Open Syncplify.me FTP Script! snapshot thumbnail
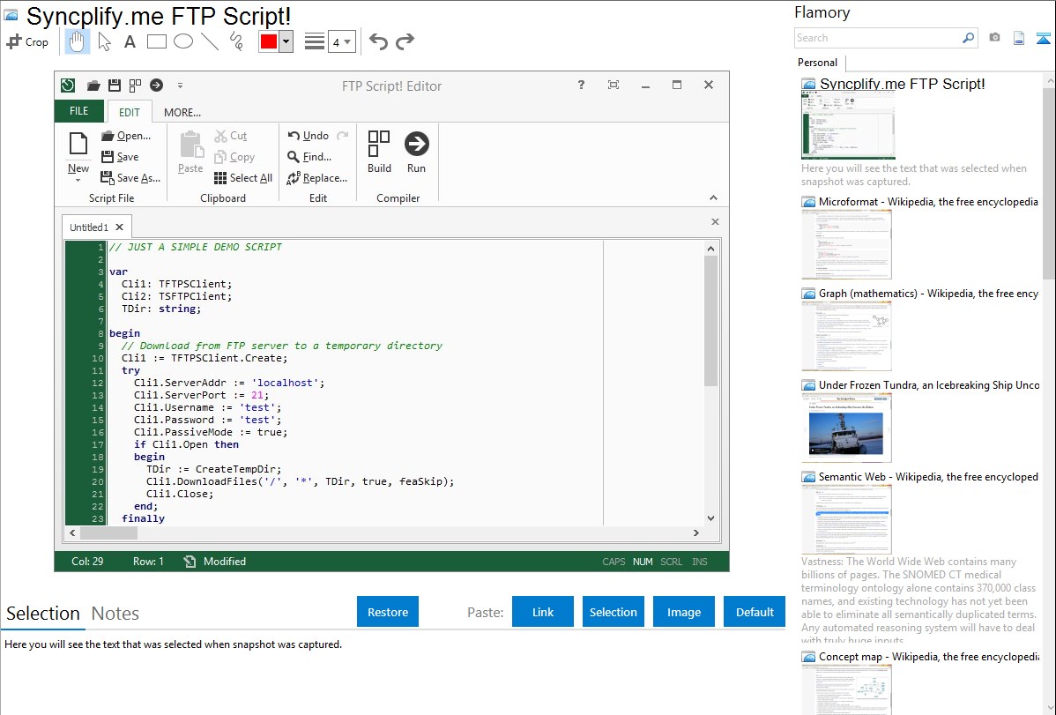Image resolution: width=1056 pixels, height=715 pixels. pyautogui.click(x=848, y=125)
